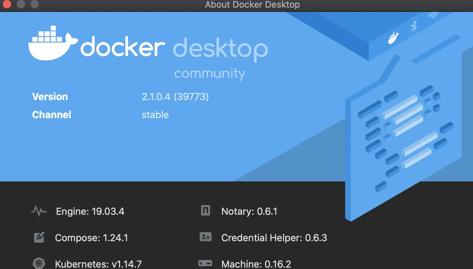Click the 'Kubernetes: v1.14.7' text
This screenshot has height=269, width=473.
coord(98,264)
